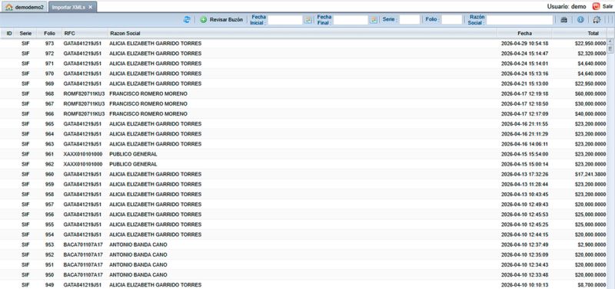
Task: Click the vertical scrollbar thumb
Action: (x=610, y=49)
